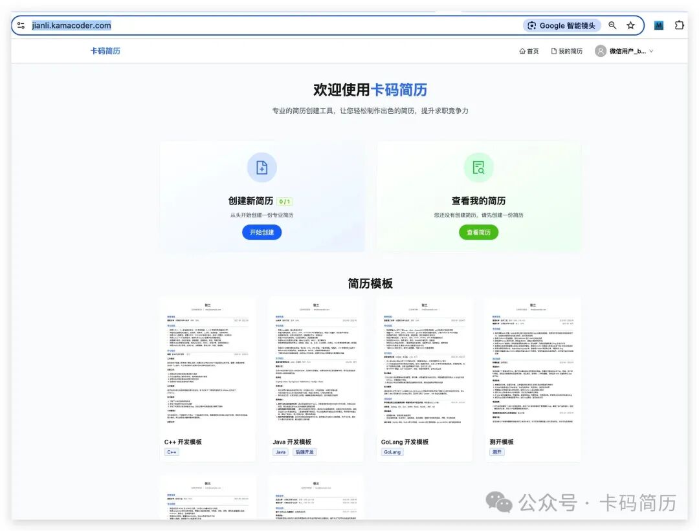This screenshot has height=531, width=699.
Task: Click the 查看我的简历 heading
Action: tap(479, 201)
